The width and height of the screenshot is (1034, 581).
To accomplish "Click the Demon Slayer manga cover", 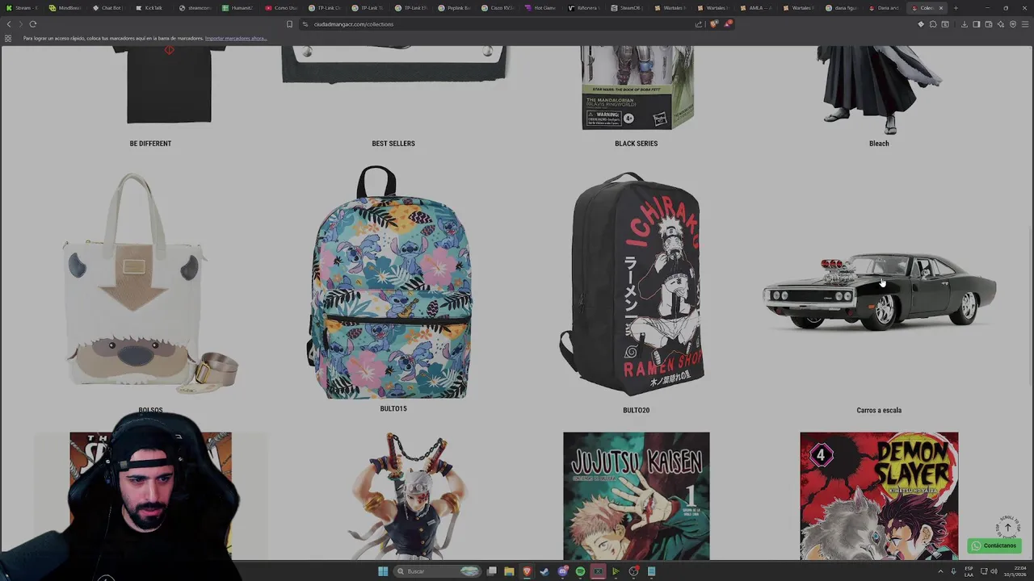I will (879, 495).
